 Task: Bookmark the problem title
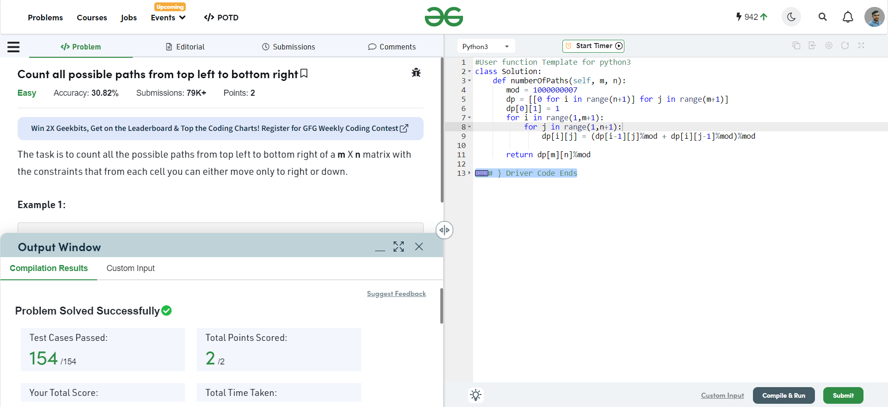304,74
